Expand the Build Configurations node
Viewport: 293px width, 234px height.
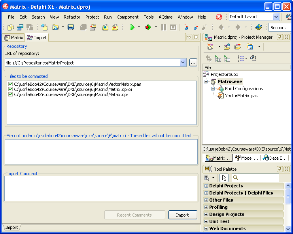pos(213,89)
